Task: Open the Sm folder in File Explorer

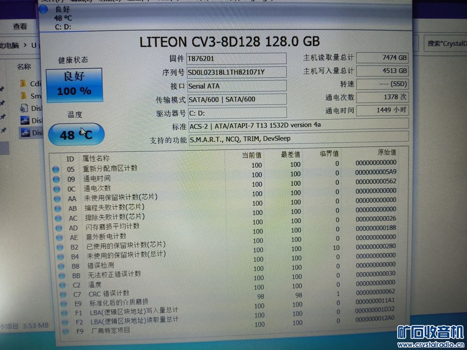Action: [31, 96]
